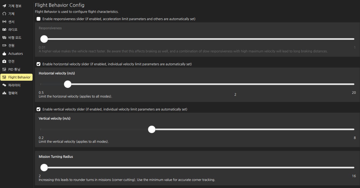
Task: Click the 파라미터 gears icon
Action: 4,85
